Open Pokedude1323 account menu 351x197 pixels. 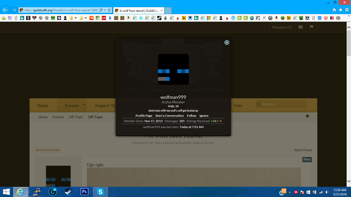282,27
